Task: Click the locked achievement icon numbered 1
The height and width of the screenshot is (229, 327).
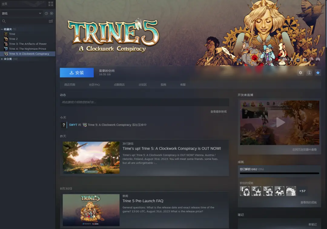Action: coord(245,191)
